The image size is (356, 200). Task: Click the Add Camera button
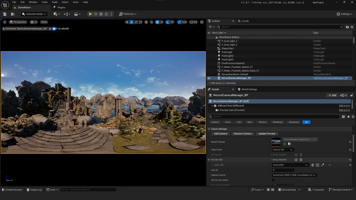[220, 134]
